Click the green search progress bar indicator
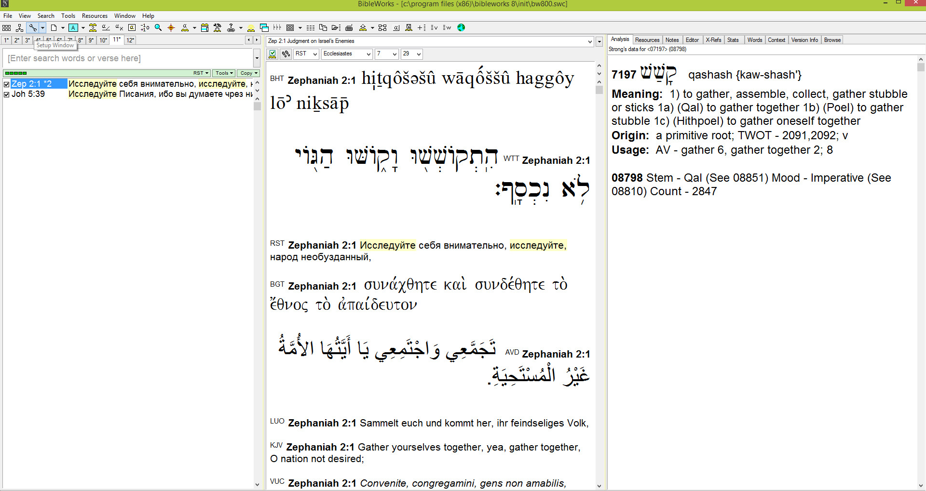 tap(15, 73)
